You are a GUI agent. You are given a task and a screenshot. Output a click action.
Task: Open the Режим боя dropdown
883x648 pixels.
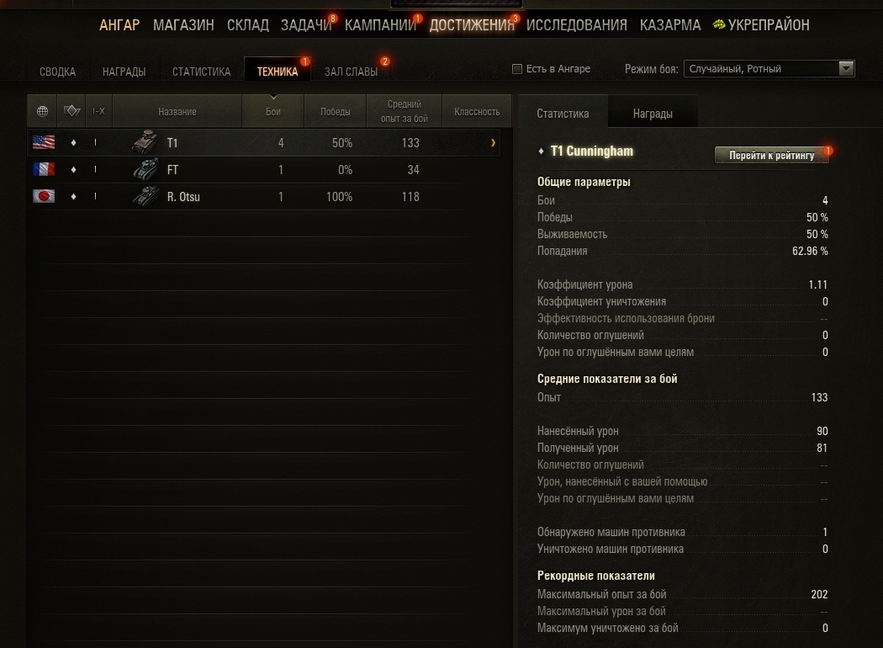pyautogui.click(x=769, y=69)
